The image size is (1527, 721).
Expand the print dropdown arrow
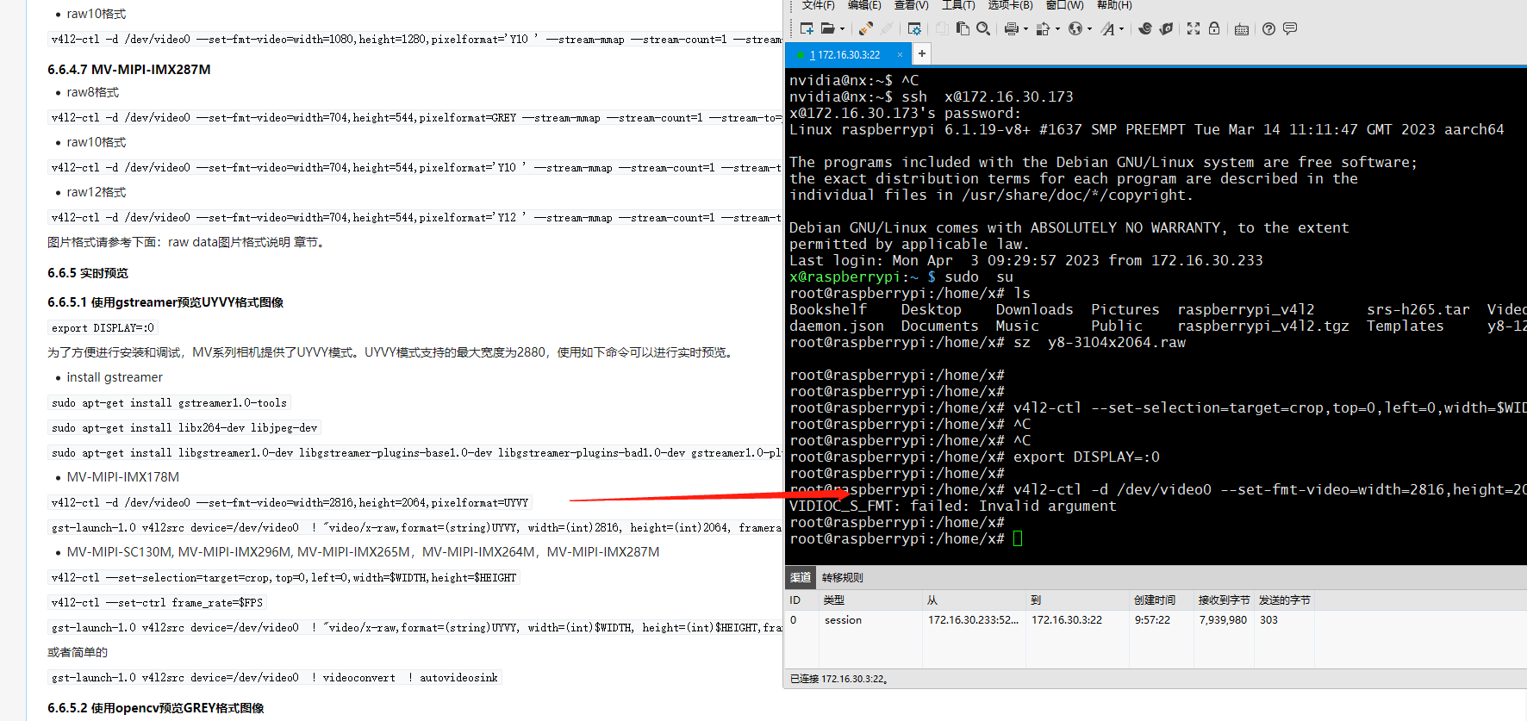coord(1025,29)
